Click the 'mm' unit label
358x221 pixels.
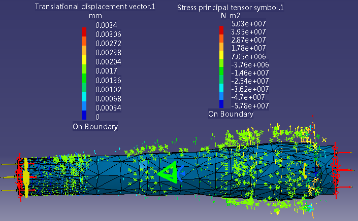(95, 16)
